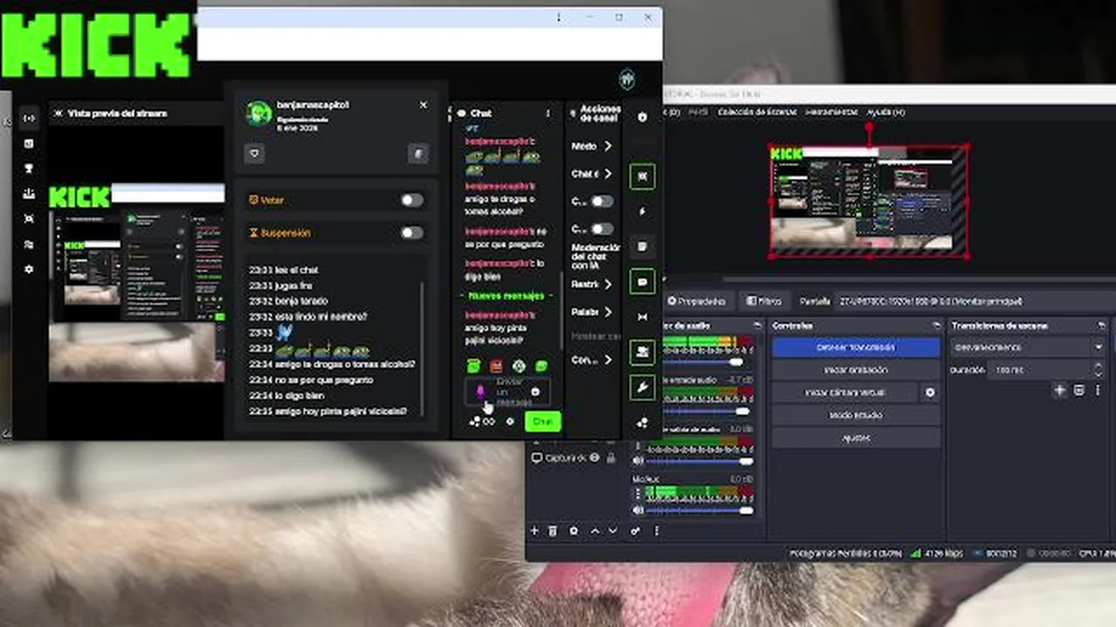The image size is (1116, 627).
Task: Expand the Palabr… row in Acciones de canal
Action: tap(593, 312)
